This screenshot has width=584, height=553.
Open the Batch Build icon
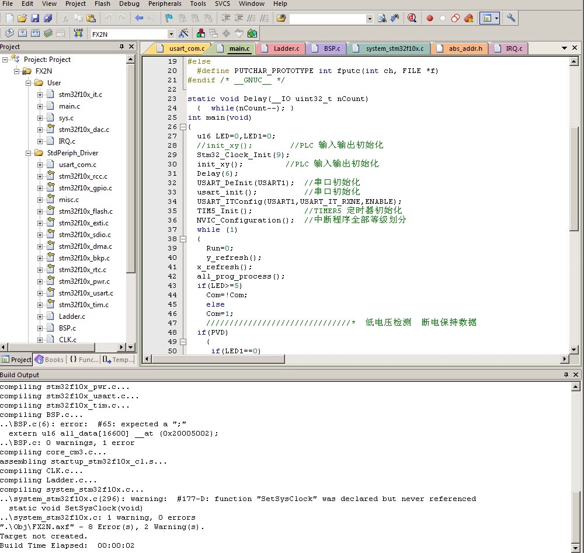[48, 33]
